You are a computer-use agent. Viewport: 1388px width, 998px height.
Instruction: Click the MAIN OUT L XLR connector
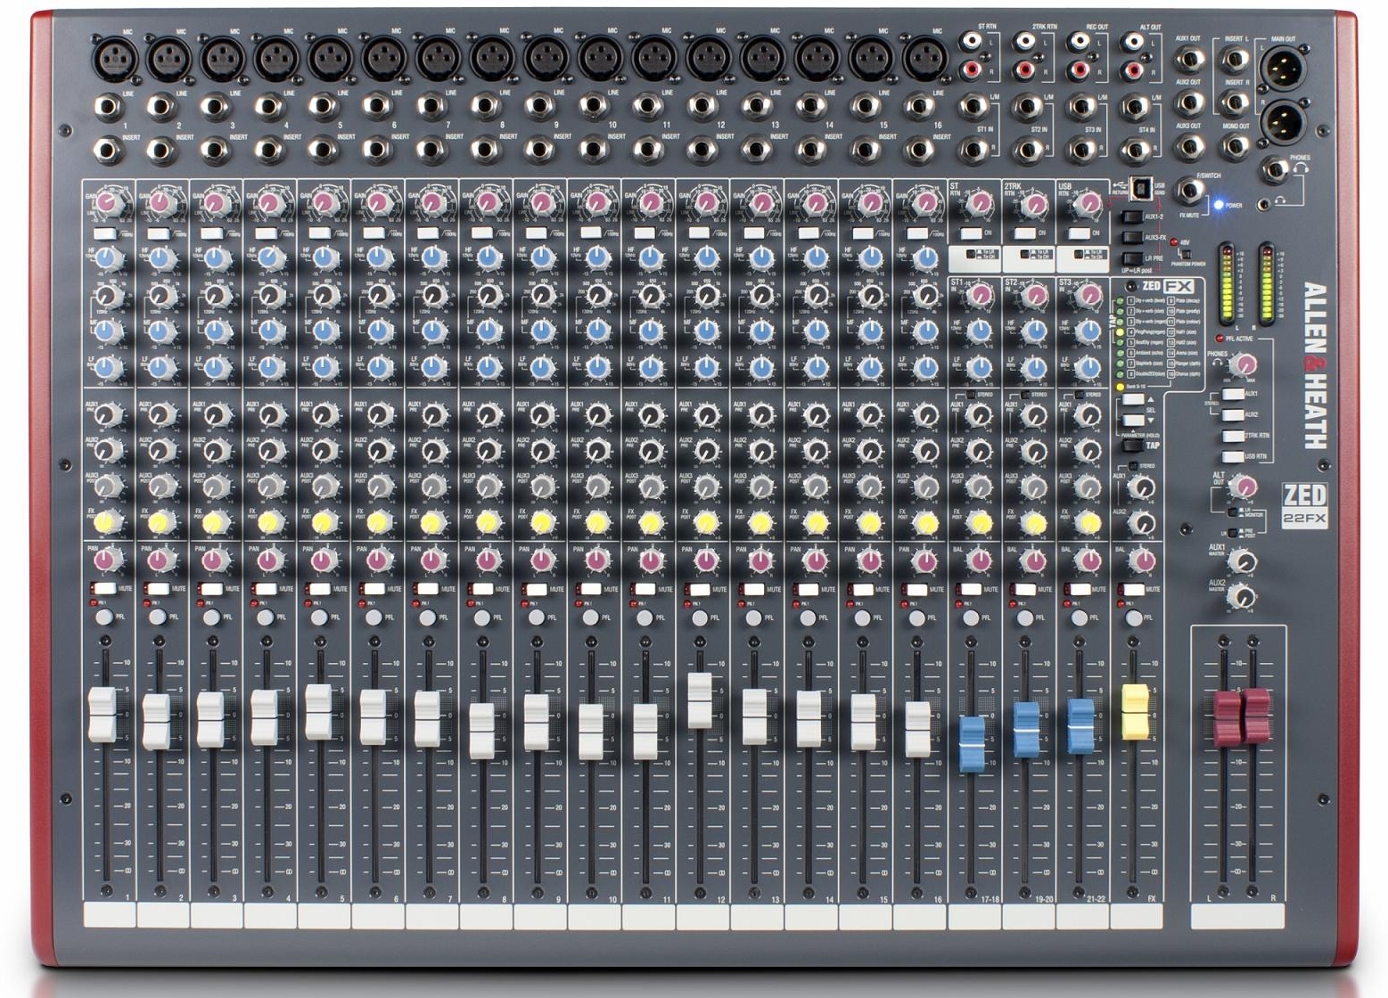[x=1284, y=68]
